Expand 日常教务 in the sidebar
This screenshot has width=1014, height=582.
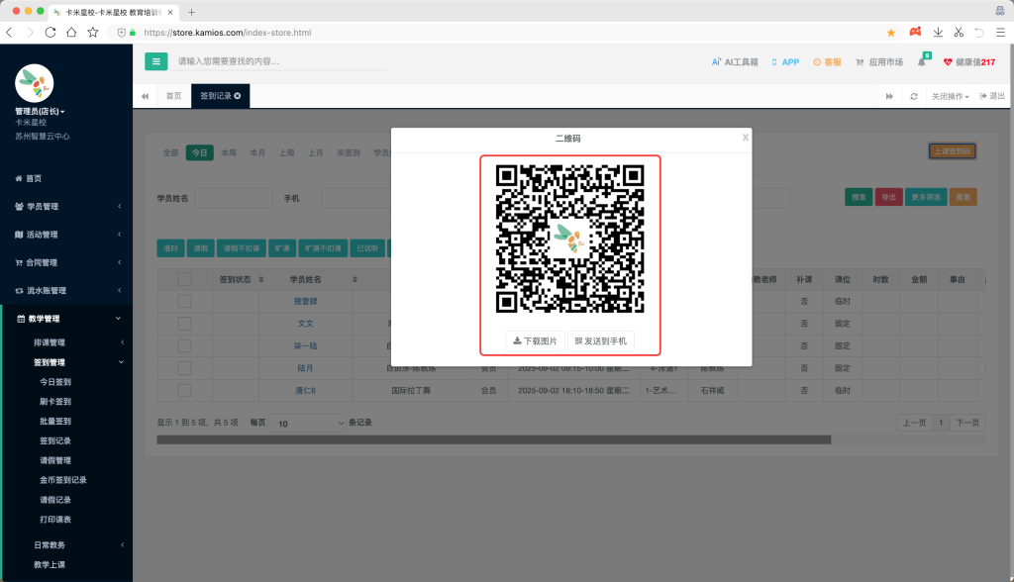point(66,545)
